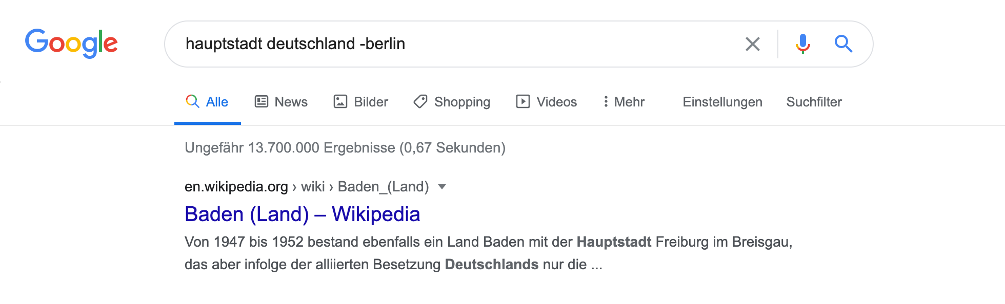
Task: Click the en.wikipedia.org result URL
Action: coord(236,187)
